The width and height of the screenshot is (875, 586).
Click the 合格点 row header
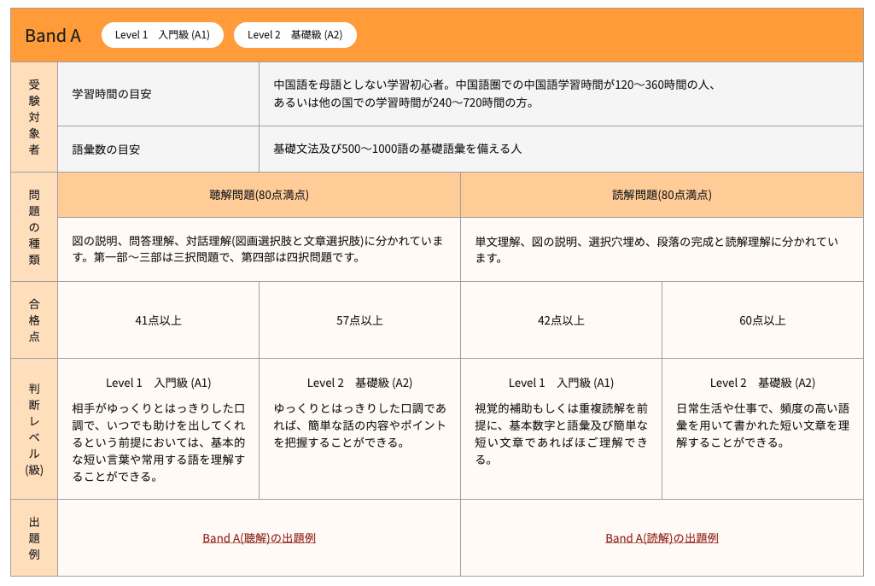pos(34,320)
